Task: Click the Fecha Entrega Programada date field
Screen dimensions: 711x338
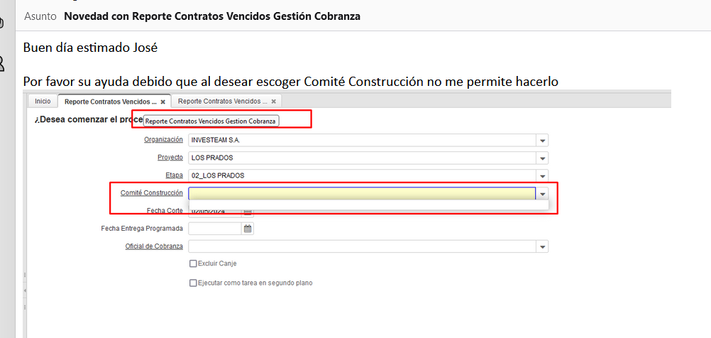Action: (x=215, y=229)
